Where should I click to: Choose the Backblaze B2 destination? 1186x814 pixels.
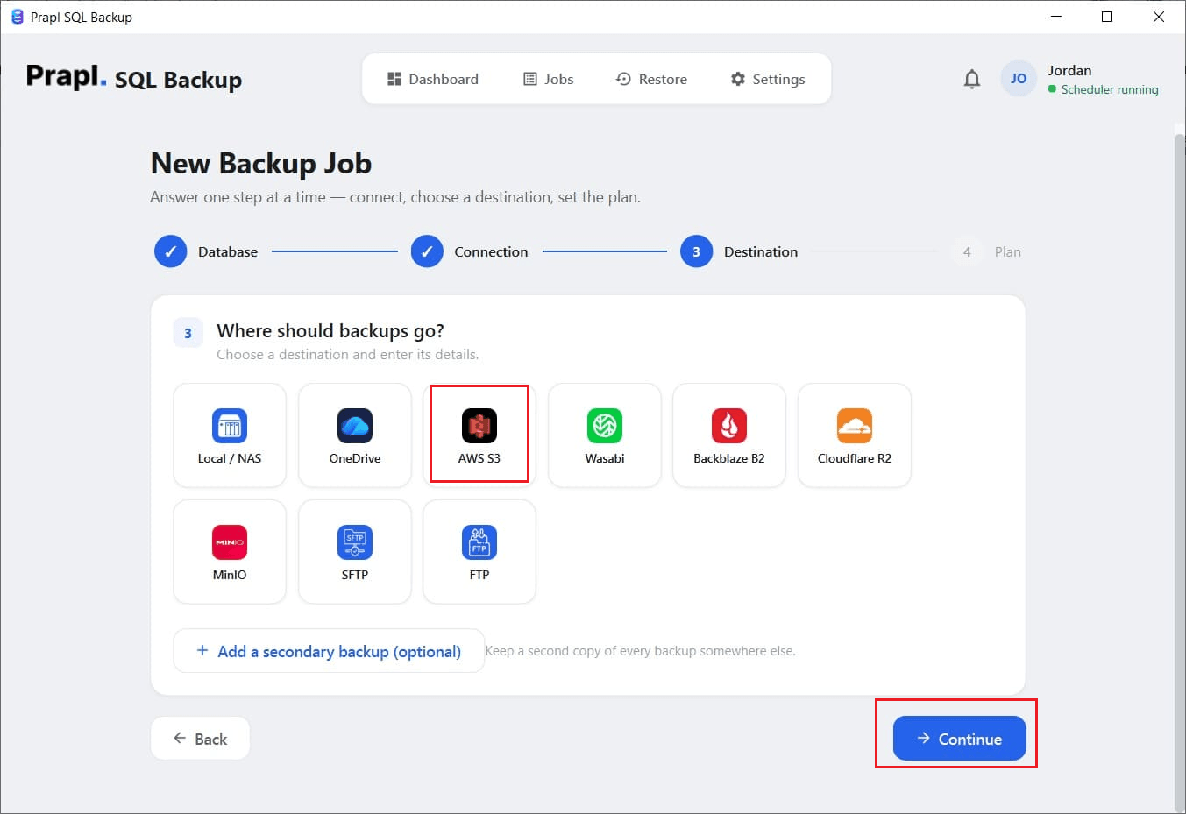coord(729,435)
